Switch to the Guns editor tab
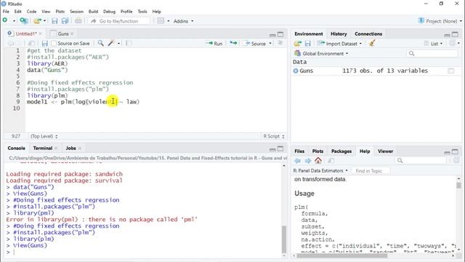Viewport: 465px width, 262px height. (x=63, y=34)
